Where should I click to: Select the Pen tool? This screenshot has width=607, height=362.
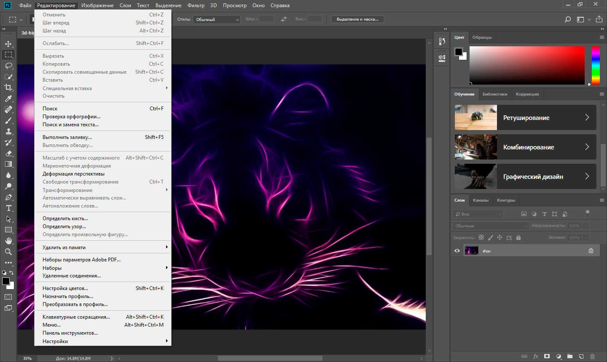tap(8, 197)
